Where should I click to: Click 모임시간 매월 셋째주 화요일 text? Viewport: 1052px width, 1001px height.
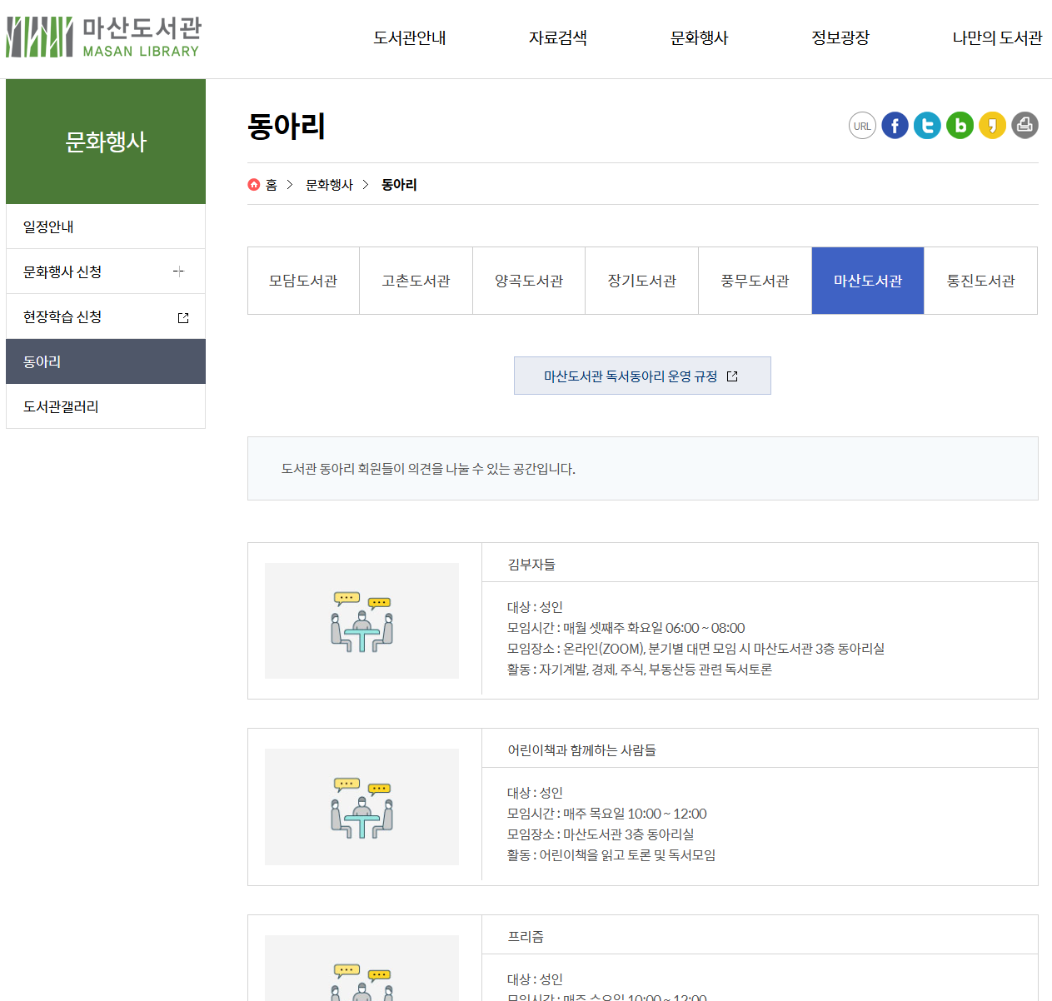pos(626,628)
